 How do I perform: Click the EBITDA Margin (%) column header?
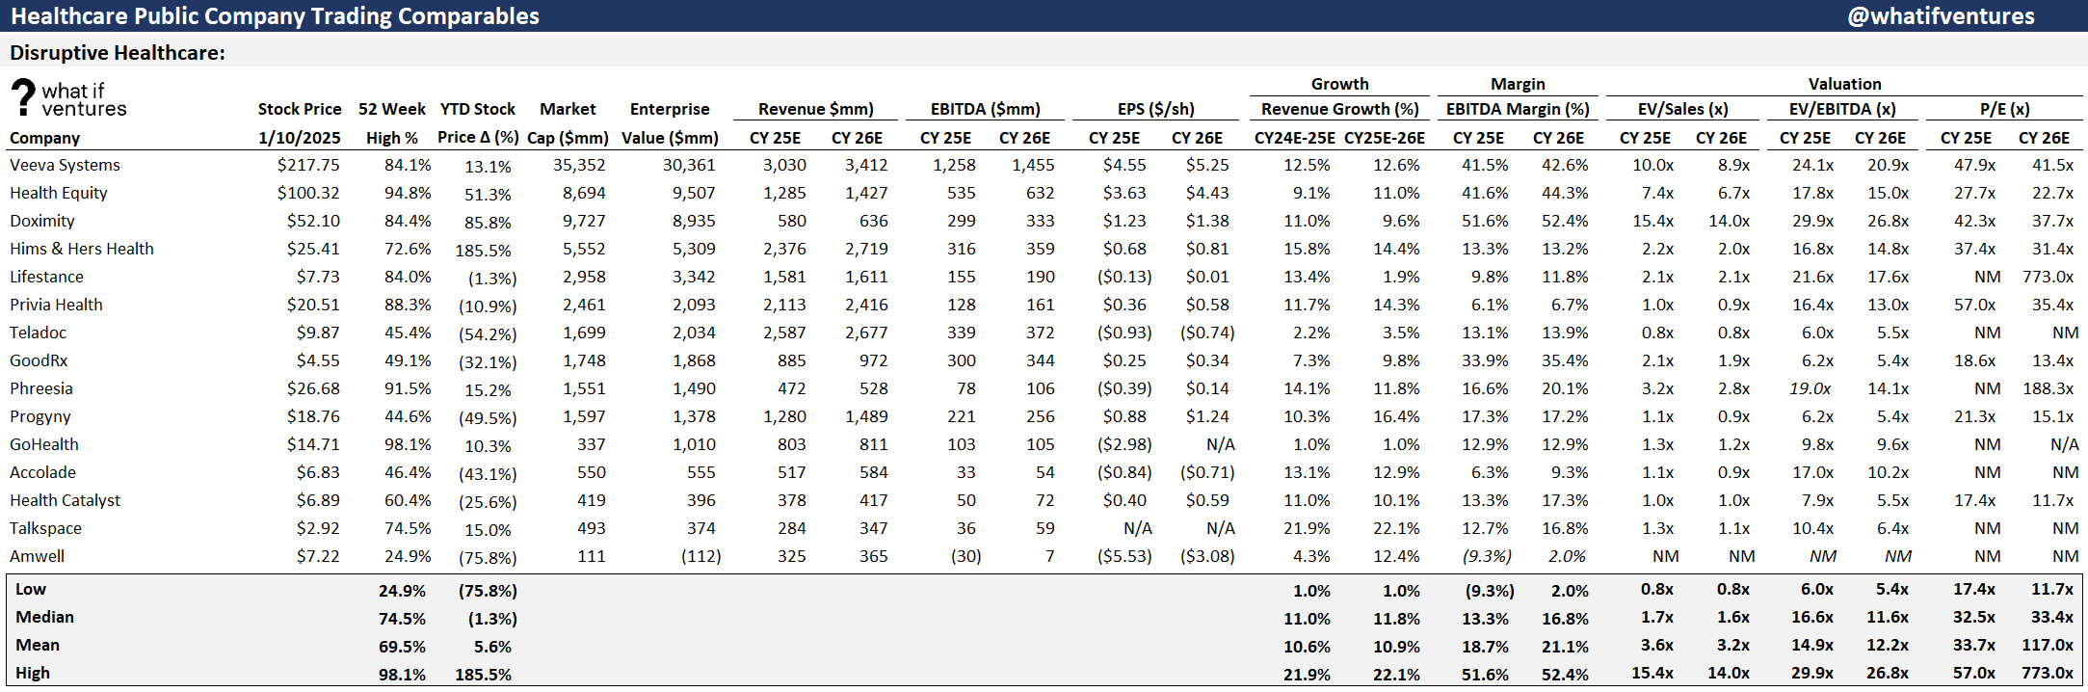coord(1518,109)
